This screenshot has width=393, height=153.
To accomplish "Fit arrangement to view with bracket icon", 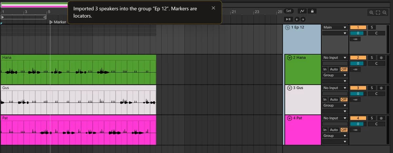I will [x=378, y=12].
